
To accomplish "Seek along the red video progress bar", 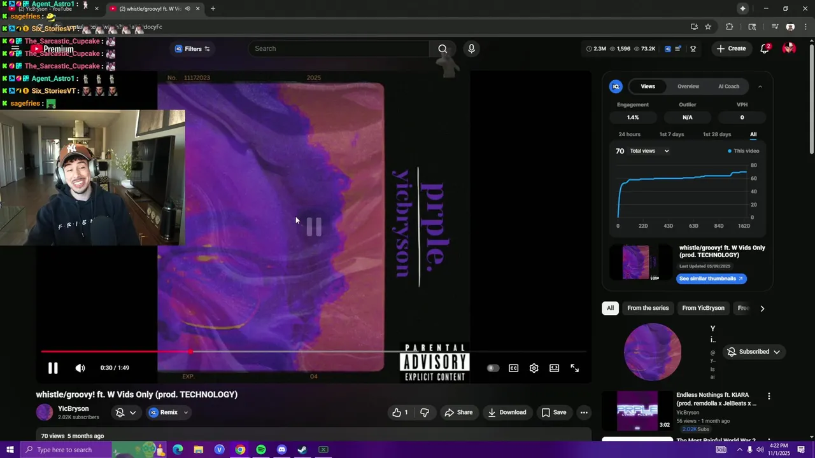I will [313, 351].
